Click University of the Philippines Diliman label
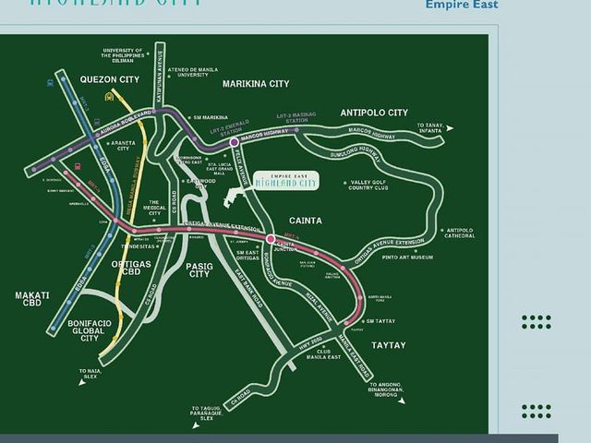Image resolution: width=591 pixels, height=443 pixels. pos(123,55)
